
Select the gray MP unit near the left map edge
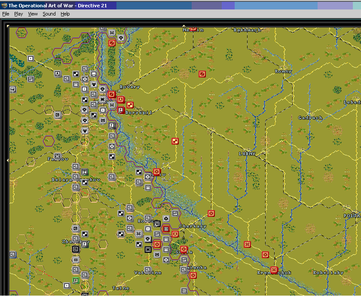(x=31, y=79)
